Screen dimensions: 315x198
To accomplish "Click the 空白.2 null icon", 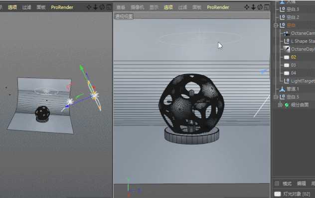I will (282, 17).
